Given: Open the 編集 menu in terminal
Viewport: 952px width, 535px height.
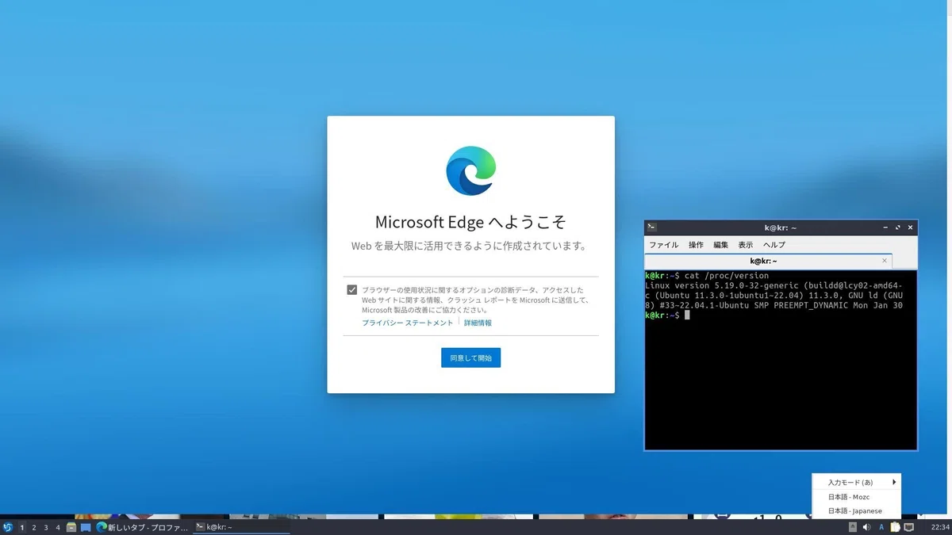Looking at the screenshot, I should (x=720, y=245).
